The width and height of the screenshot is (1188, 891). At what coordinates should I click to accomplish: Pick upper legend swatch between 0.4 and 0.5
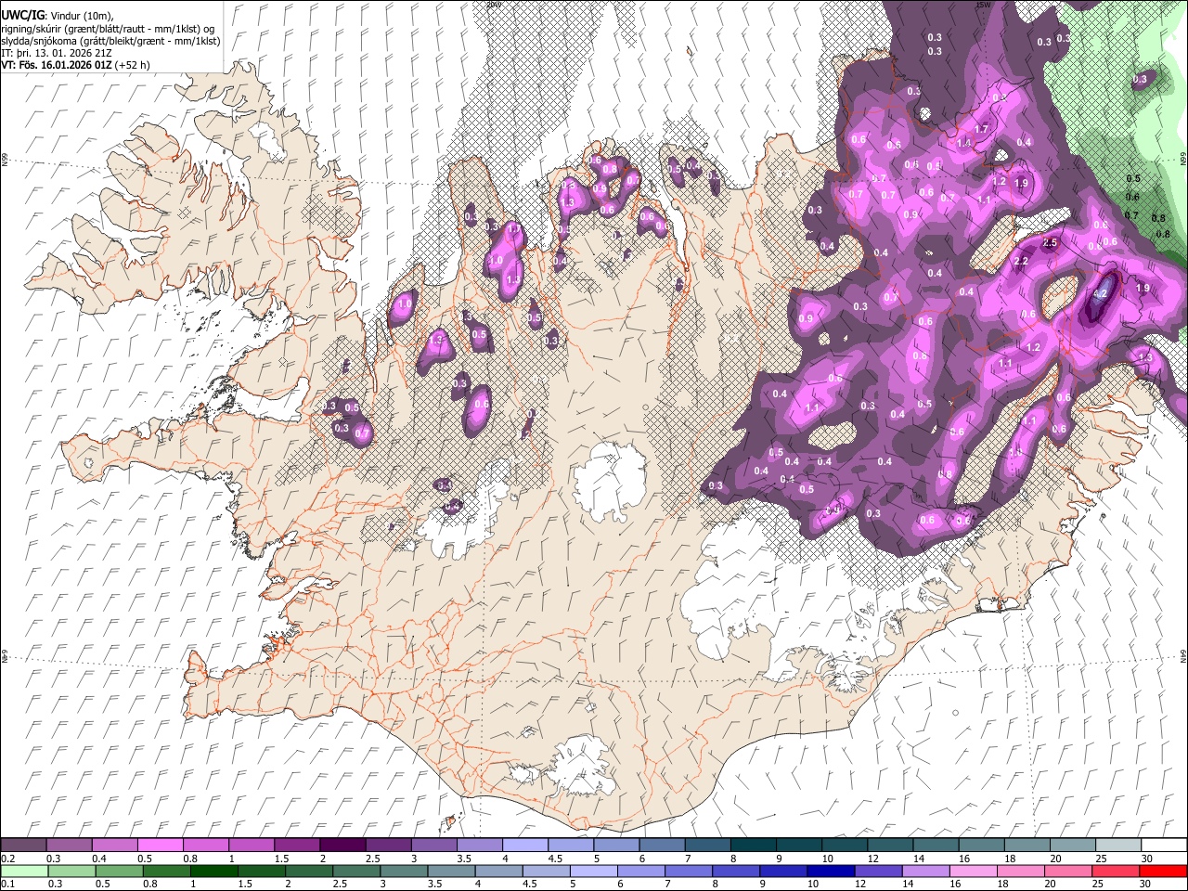click(114, 846)
